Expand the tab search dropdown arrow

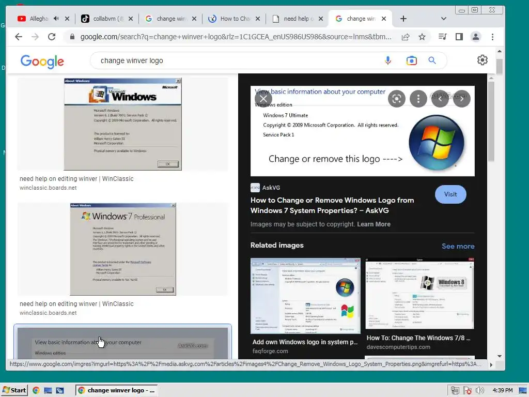[x=444, y=19]
